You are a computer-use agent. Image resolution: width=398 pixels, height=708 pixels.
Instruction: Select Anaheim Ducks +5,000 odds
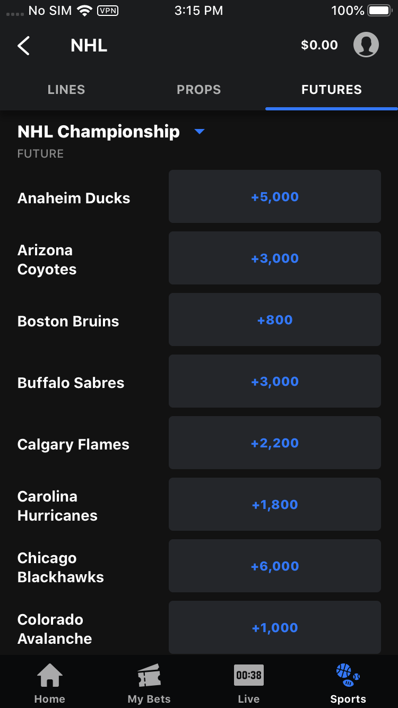275,197
